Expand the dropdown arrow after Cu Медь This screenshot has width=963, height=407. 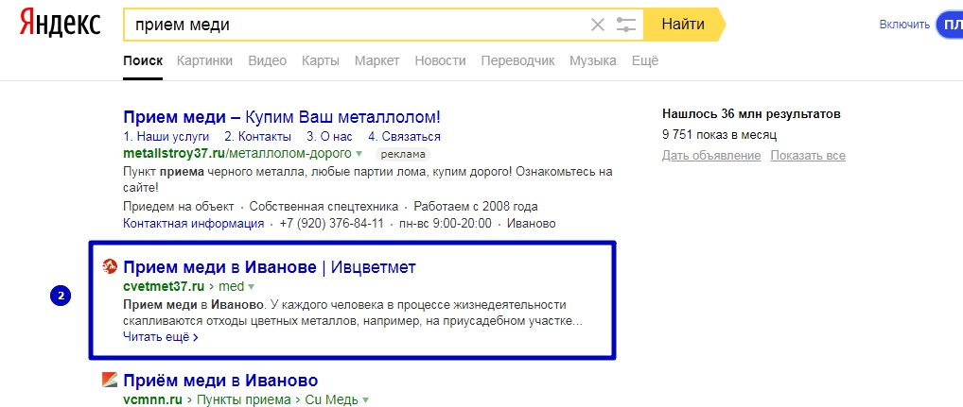tap(366, 400)
